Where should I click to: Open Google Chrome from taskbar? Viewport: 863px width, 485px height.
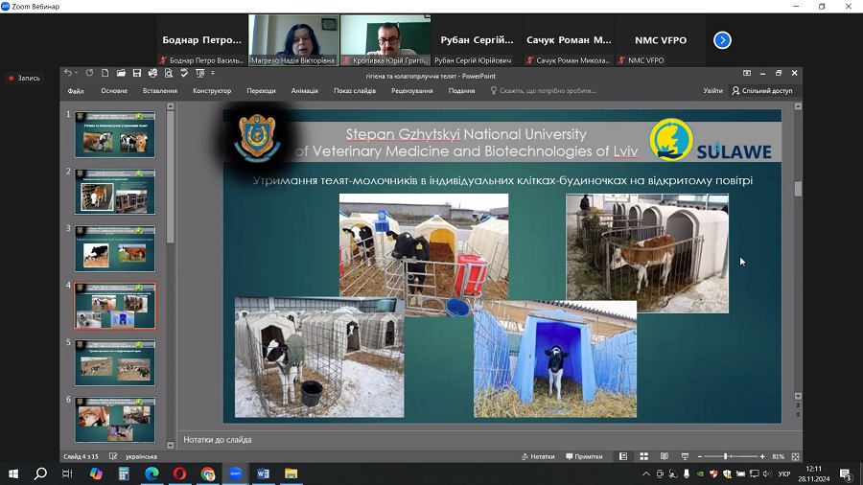(207, 473)
